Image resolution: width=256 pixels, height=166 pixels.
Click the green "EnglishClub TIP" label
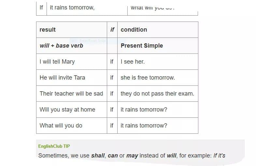pos(54,146)
